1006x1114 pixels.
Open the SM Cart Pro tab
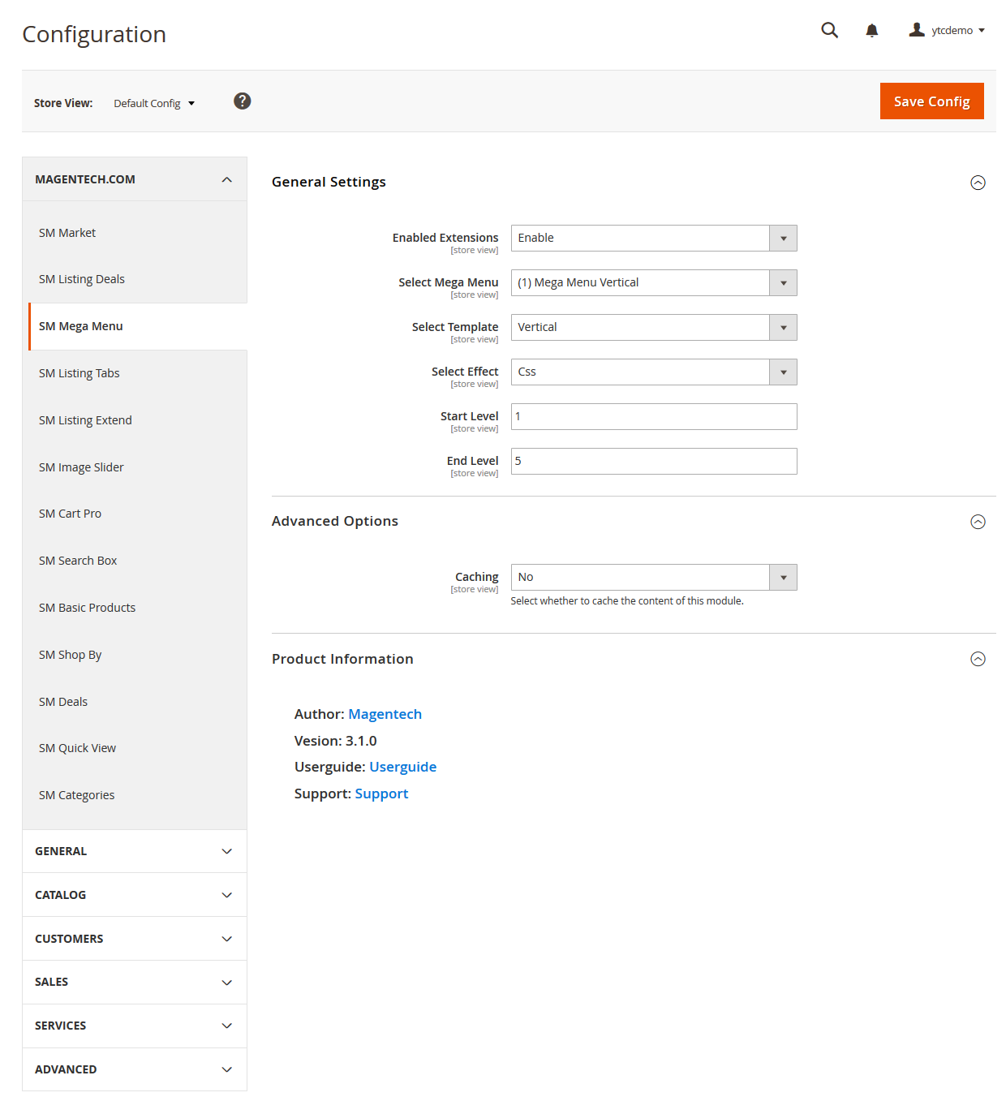tap(135, 514)
